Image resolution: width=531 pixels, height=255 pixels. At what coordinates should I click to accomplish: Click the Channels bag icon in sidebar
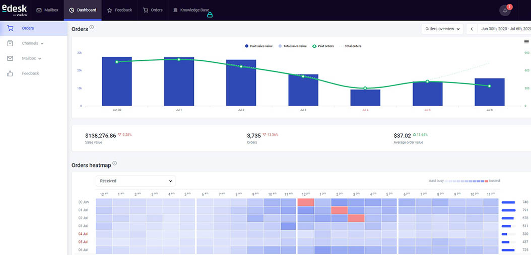pos(10,43)
